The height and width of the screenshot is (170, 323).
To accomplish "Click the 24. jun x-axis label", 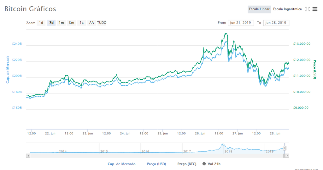I will coord(125,133).
